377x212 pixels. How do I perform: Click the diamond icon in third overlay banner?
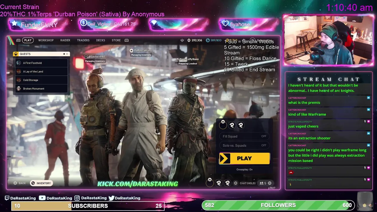(154, 23)
